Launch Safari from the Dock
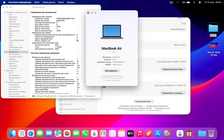 coord(31,134)
